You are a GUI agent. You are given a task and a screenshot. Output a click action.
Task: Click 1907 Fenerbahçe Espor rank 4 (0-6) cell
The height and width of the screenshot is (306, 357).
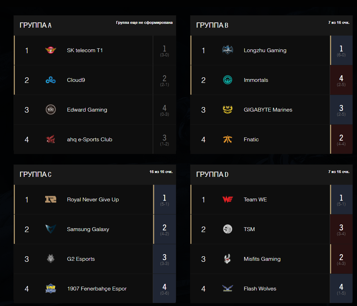[165, 288]
